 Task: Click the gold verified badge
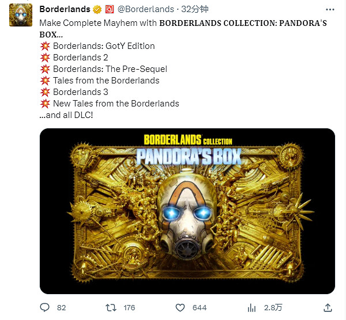(x=97, y=9)
